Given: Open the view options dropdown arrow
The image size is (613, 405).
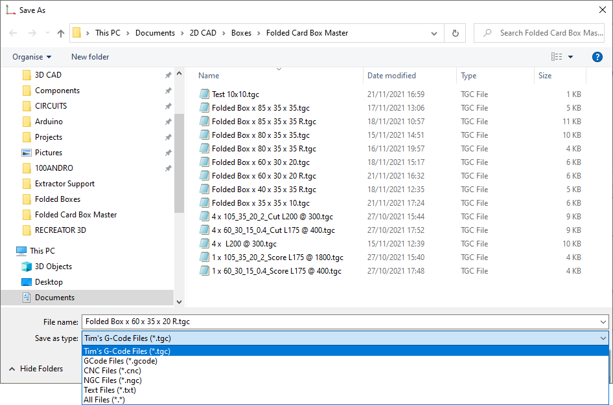Looking at the screenshot, I should pyautogui.click(x=570, y=57).
